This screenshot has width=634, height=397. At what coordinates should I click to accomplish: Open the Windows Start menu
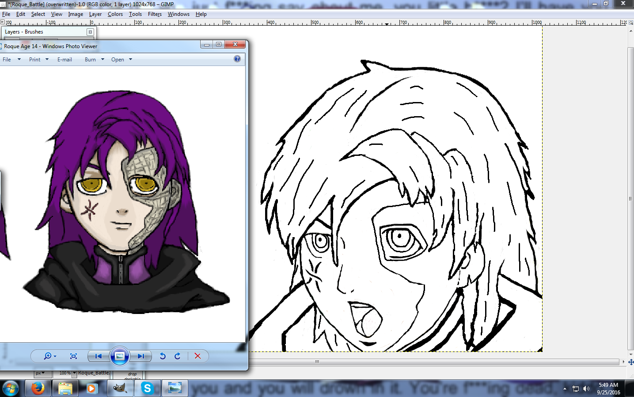coord(11,389)
